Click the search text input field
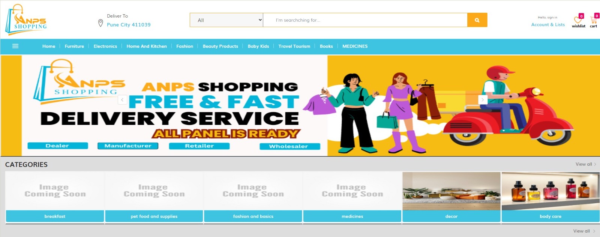Screen dimensions: 600x237 click(364, 20)
